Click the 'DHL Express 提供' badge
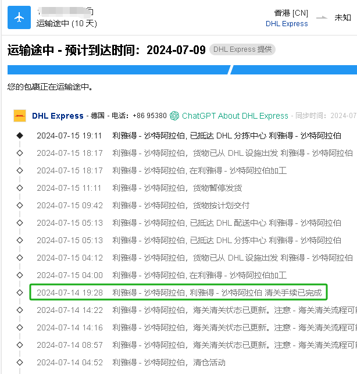Viewport: 357px width, 374px height. [x=242, y=49]
